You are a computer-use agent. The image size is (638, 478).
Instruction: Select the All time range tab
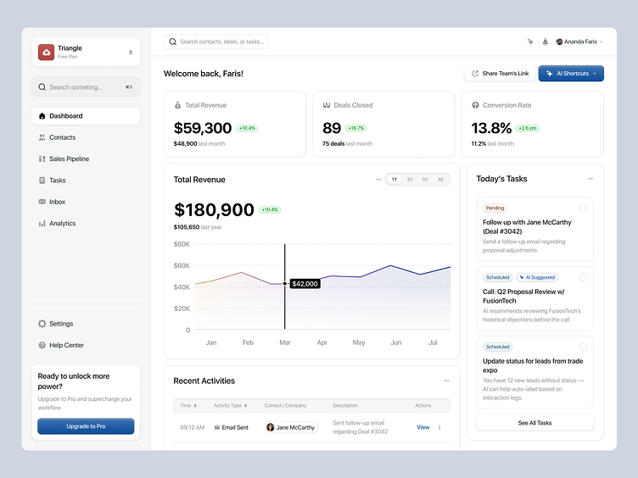(440, 180)
